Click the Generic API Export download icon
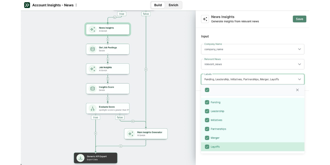Image resolution: width=330 pixels, height=165 pixels. (x=80, y=158)
